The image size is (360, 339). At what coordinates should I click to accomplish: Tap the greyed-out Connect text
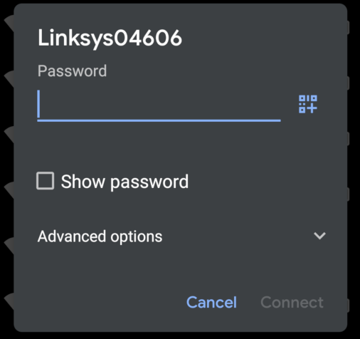click(x=292, y=302)
